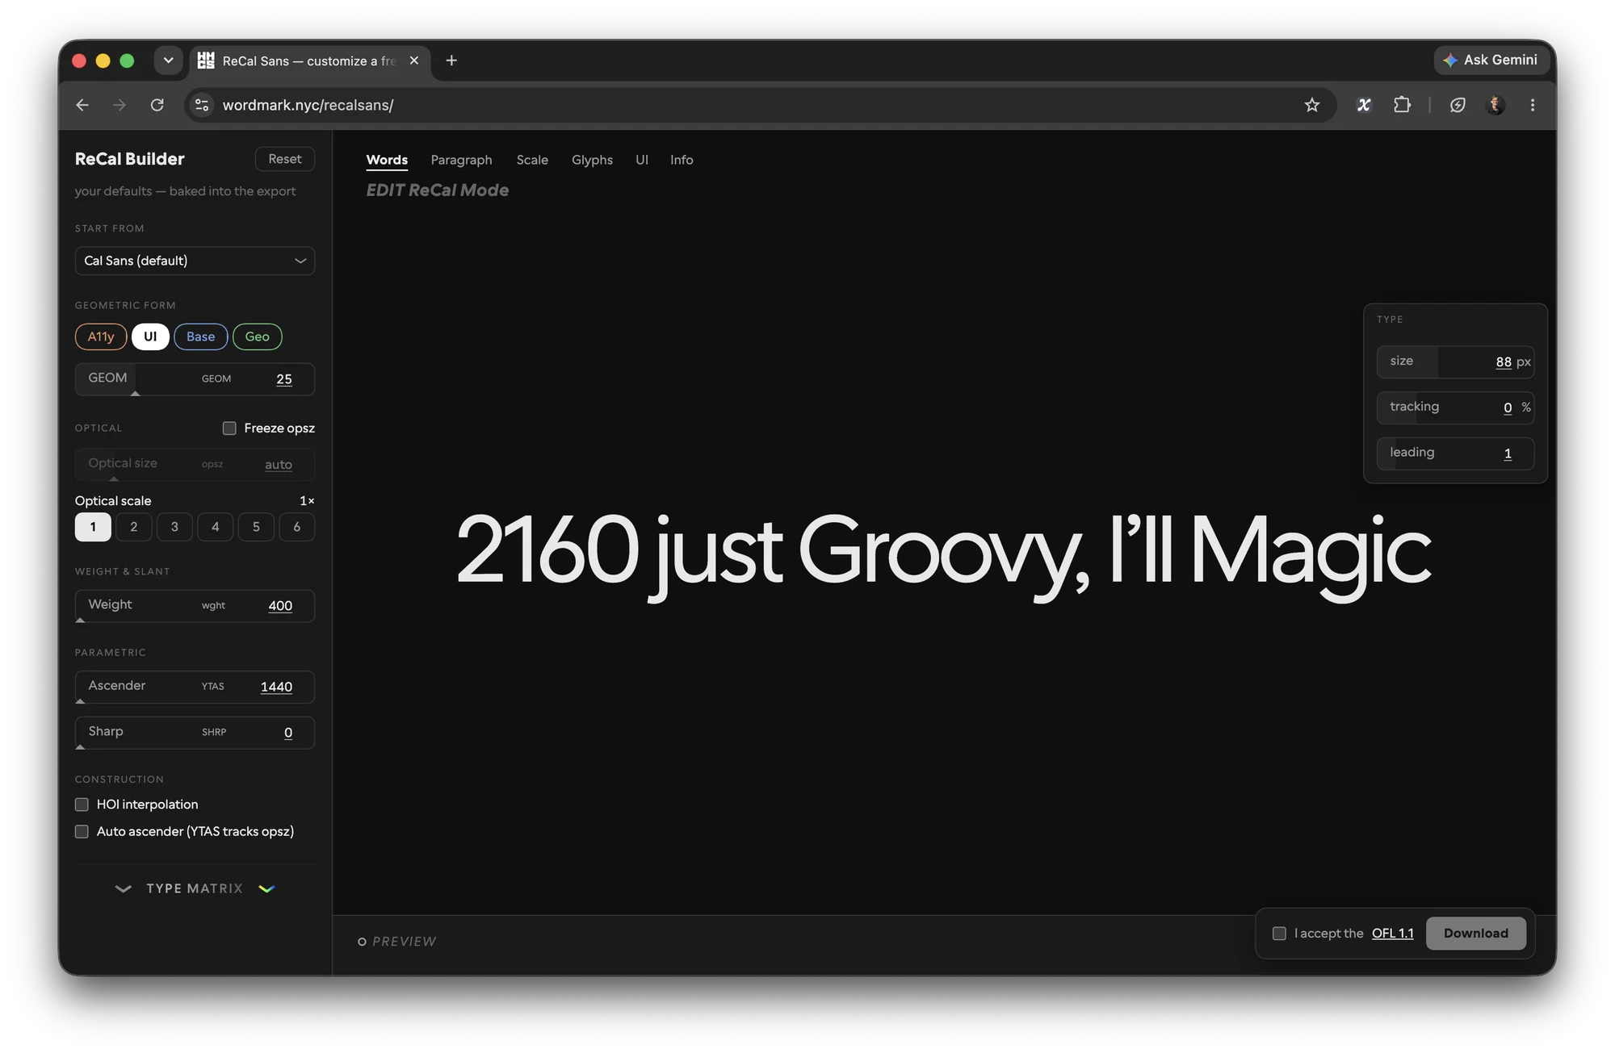Screen dimensions: 1615x1053
Task: Open the Glyphs tab
Action: tap(592, 160)
